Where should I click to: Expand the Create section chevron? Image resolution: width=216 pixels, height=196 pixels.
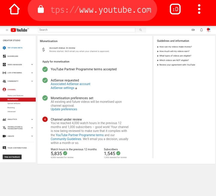coord(32,136)
